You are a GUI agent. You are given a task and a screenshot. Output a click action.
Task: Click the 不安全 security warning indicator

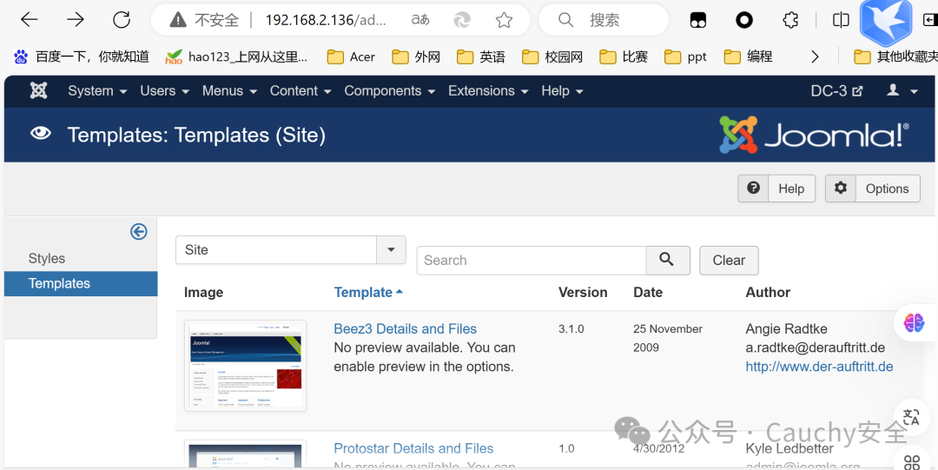204,20
